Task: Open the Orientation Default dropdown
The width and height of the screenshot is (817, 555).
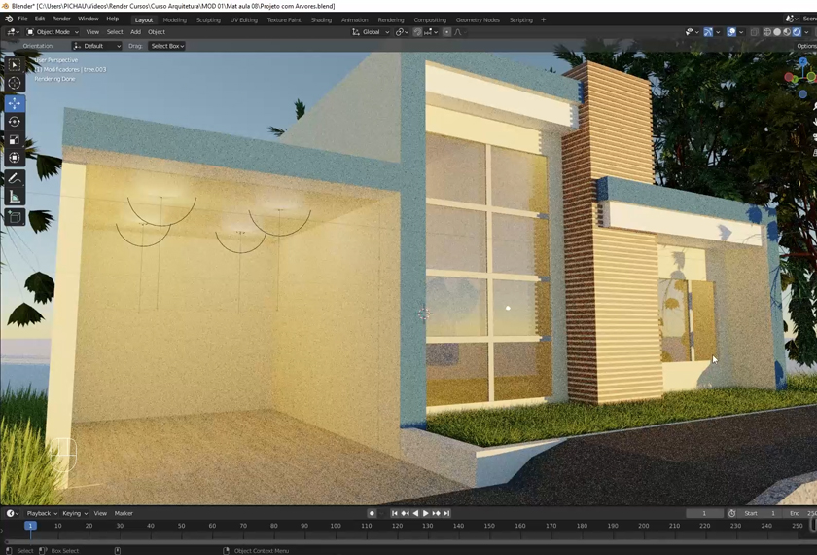Action: (x=97, y=46)
